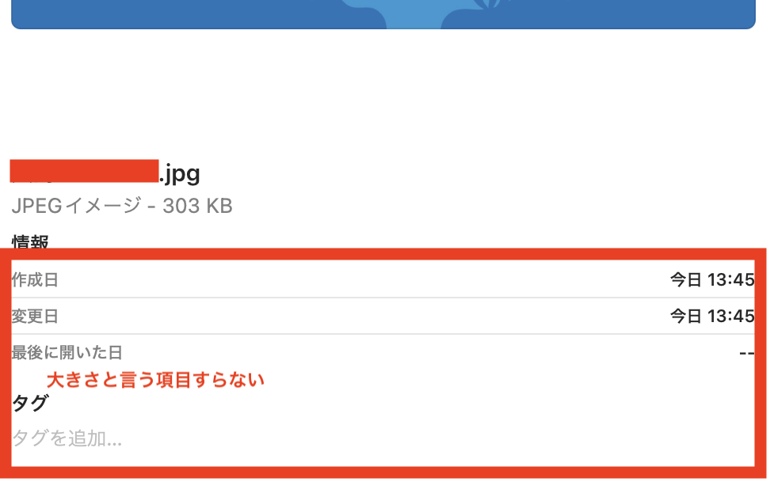The image size is (770, 497).
Task: Click the -- value for 最後に開いた日
Action: (x=746, y=353)
